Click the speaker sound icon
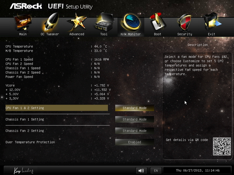 [141, 170]
